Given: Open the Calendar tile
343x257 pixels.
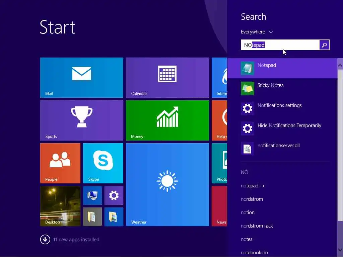Looking at the screenshot, I should (x=167, y=78).
